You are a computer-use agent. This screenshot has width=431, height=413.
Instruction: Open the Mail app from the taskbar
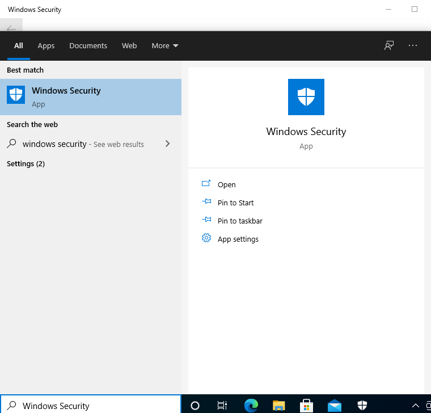tap(334, 405)
